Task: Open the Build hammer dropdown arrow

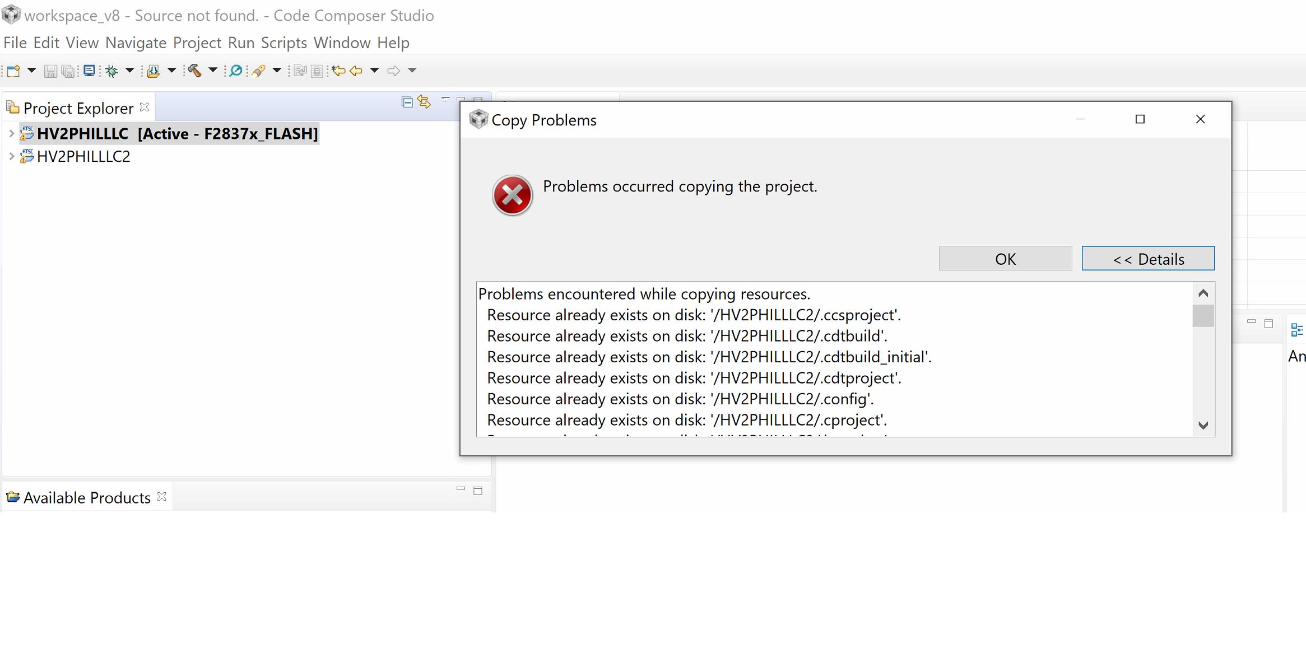Action: click(x=213, y=71)
